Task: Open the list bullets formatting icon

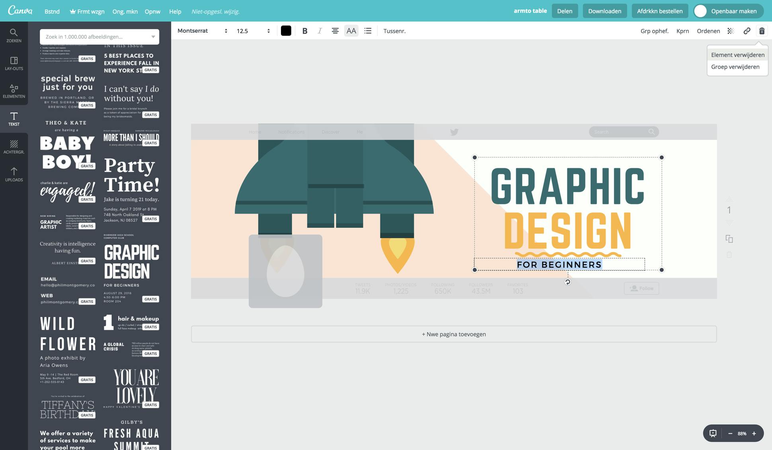Action: click(368, 31)
